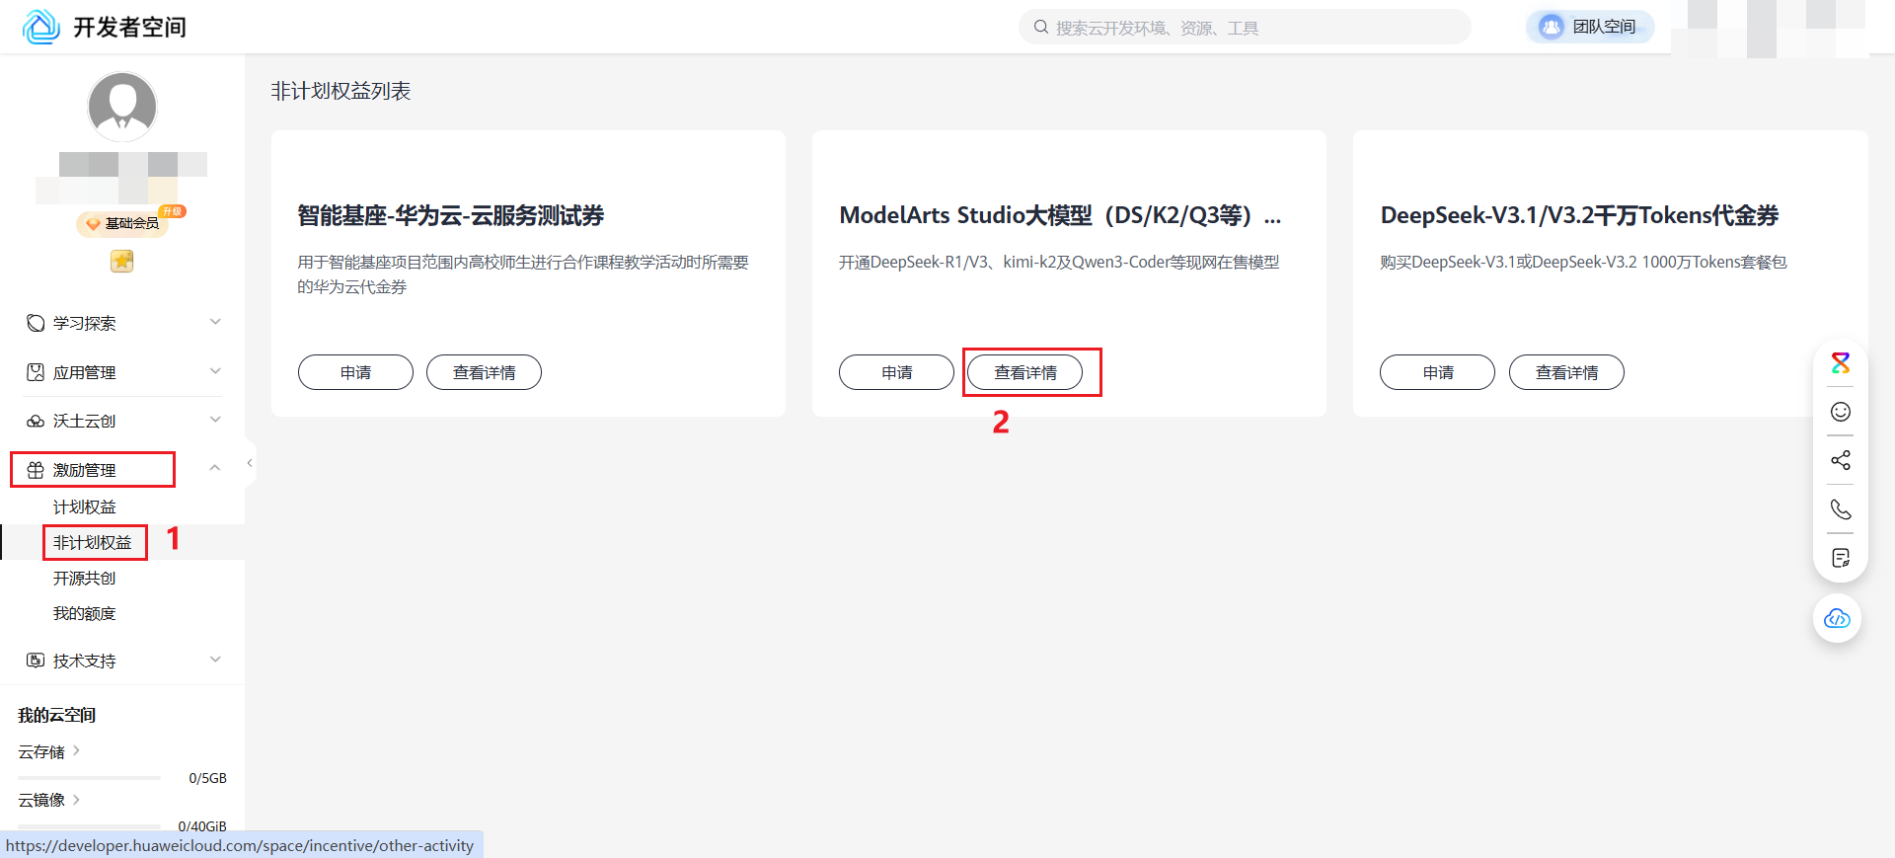
Task: Focus the search cloud dev environment field
Action: pos(1245,28)
